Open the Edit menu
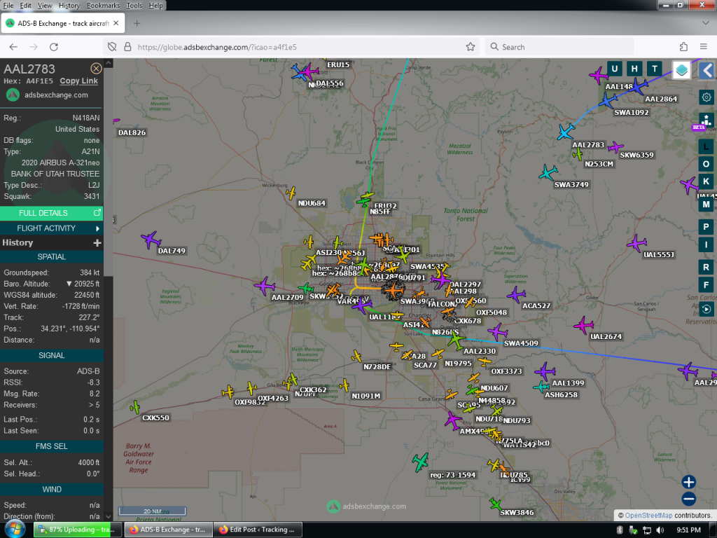The width and height of the screenshot is (717, 538). point(26,6)
